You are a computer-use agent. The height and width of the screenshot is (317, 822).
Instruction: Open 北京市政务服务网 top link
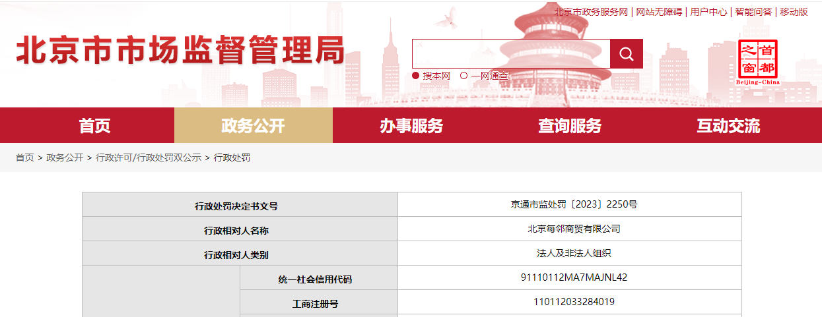point(591,12)
